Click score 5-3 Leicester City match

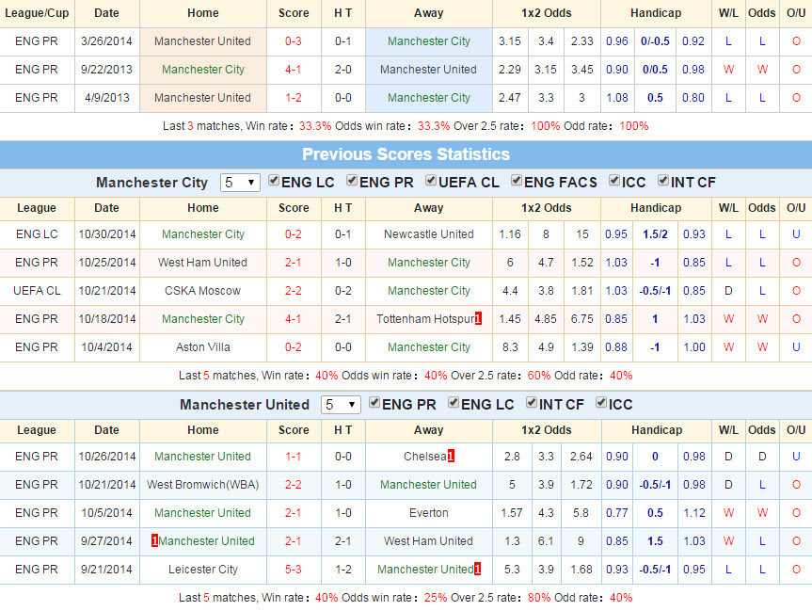[x=294, y=570]
